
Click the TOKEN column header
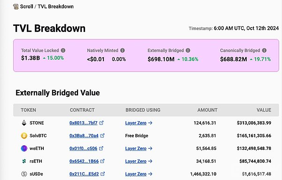click(28, 110)
